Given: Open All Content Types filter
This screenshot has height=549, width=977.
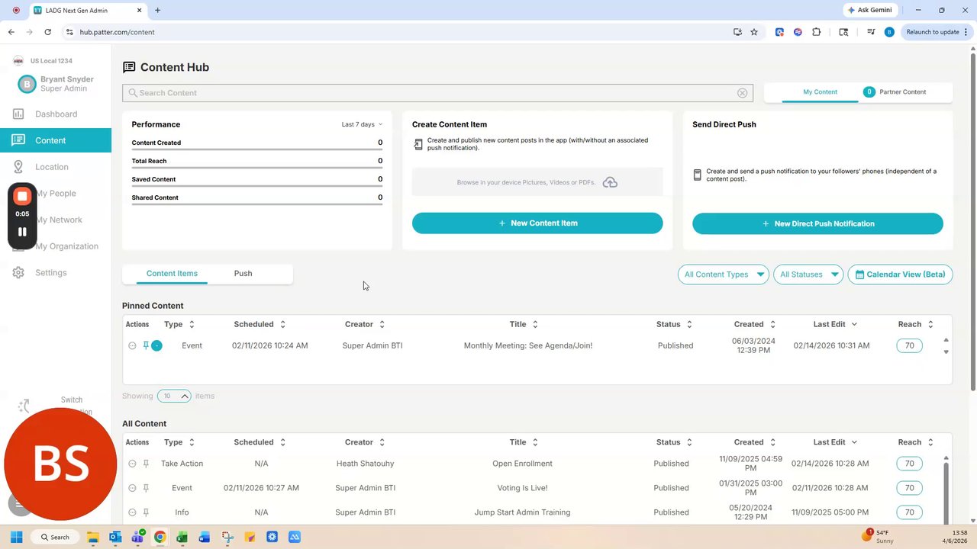Looking at the screenshot, I should click(x=723, y=274).
